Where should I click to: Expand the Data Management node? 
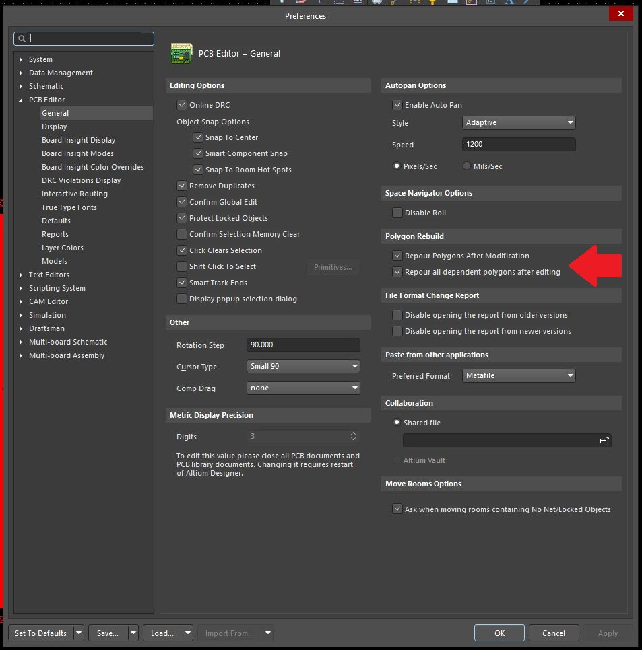pyautogui.click(x=21, y=73)
